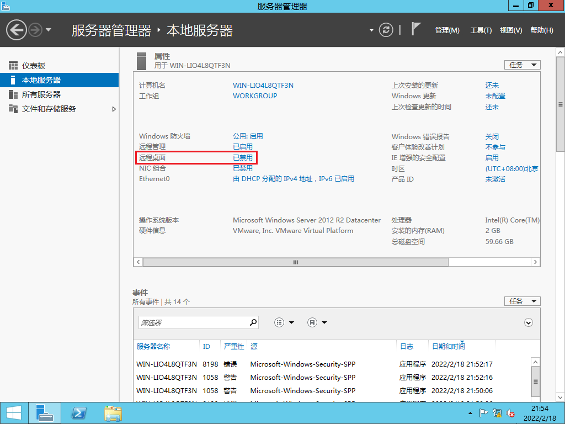This screenshot has height=424, width=565.
Task: Open the 视图(V) menu
Action: (511, 30)
